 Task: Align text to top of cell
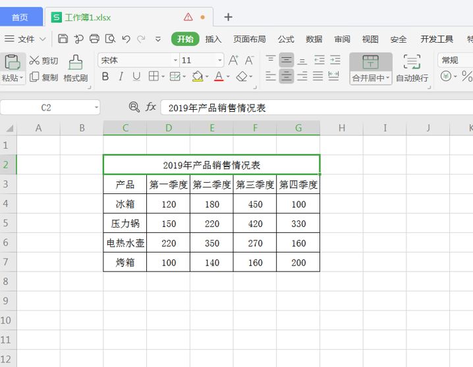pyautogui.click(x=271, y=60)
